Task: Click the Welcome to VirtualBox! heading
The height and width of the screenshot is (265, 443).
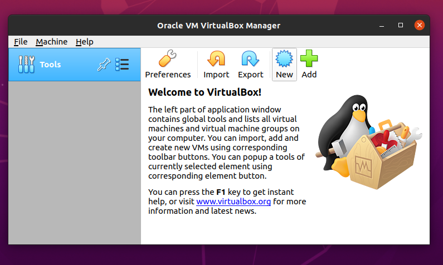Action: pos(205,92)
